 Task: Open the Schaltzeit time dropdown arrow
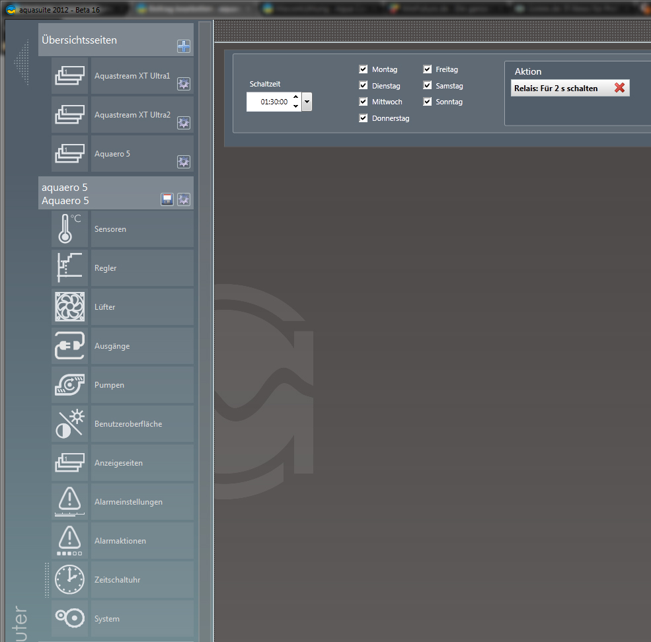307,102
